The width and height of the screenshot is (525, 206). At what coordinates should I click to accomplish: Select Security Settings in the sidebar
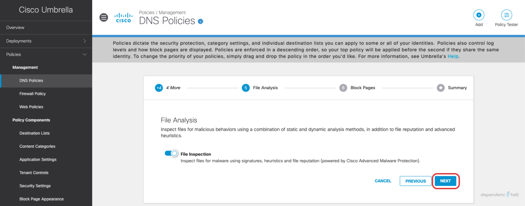pos(35,186)
